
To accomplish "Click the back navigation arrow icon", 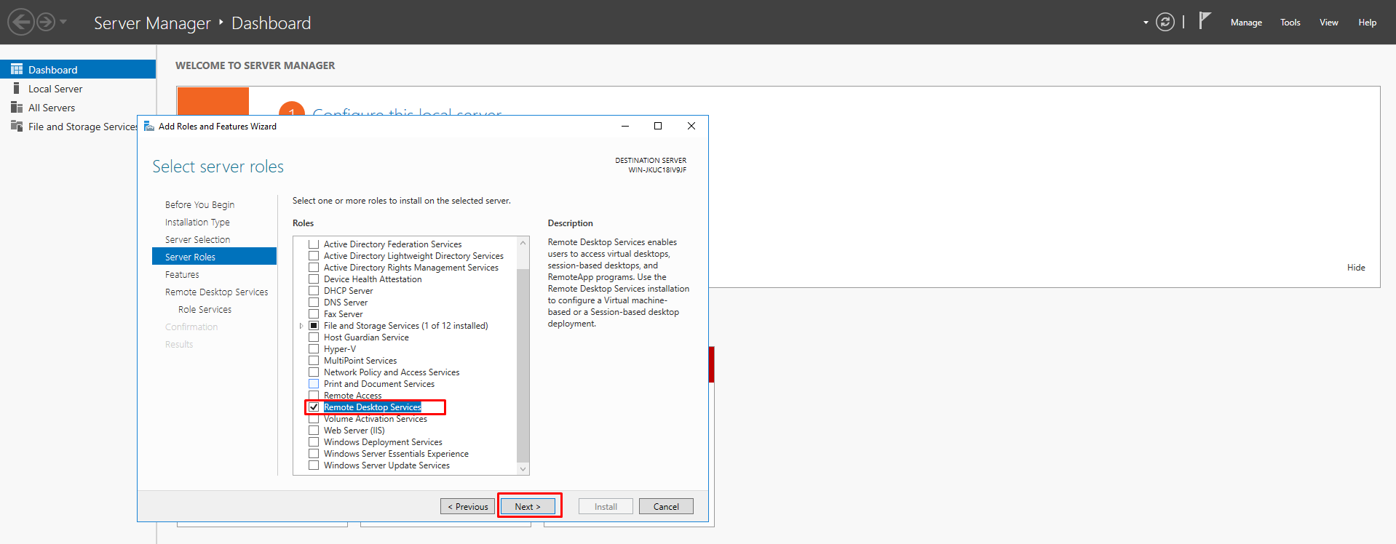I will point(22,22).
